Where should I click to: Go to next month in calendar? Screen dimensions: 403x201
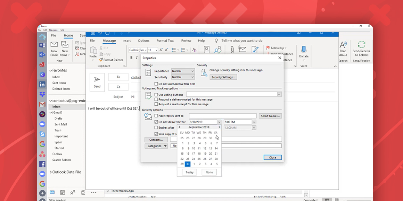pyautogui.click(x=219, y=127)
